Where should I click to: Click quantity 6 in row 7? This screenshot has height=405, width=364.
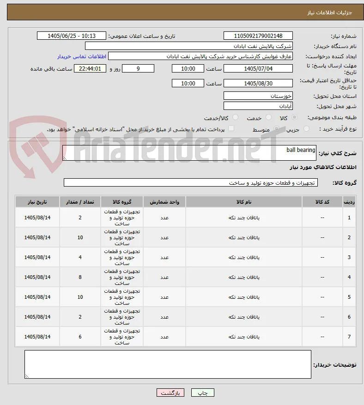click(x=80, y=337)
